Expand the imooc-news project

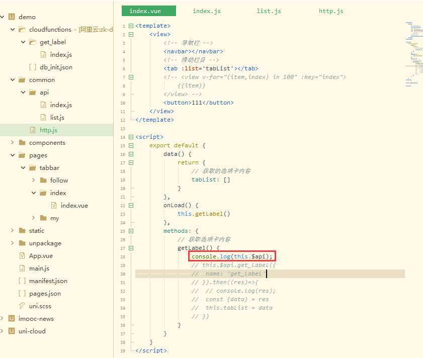tap(2, 318)
